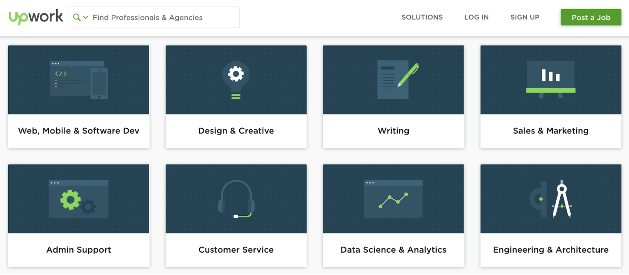Select the Design & Creative label
Image resolution: width=629 pixels, height=275 pixels.
[x=236, y=131]
